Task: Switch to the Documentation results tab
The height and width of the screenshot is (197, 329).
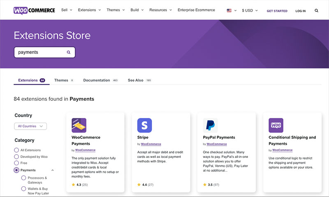Action: (x=101, y=80)
